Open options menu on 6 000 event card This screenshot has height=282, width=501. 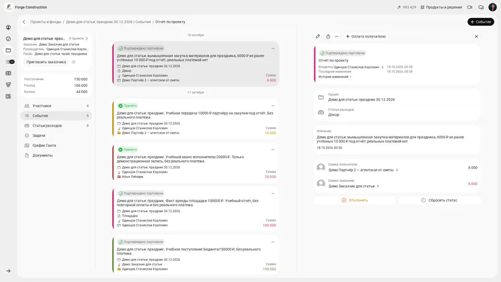(273, 48)
